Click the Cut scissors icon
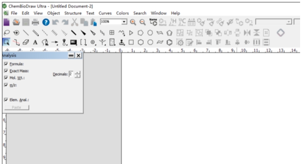 (x=74, y=22)
